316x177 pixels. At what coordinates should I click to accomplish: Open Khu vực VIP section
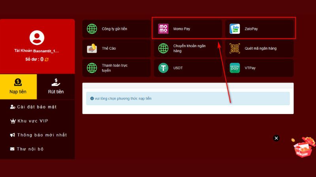(29, 121)
